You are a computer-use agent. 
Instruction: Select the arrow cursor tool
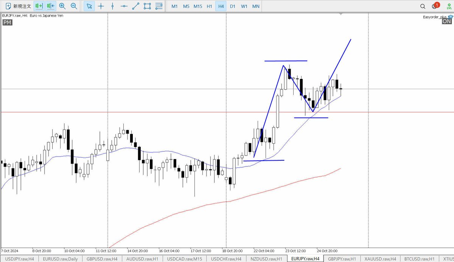[x=89, y=6]
